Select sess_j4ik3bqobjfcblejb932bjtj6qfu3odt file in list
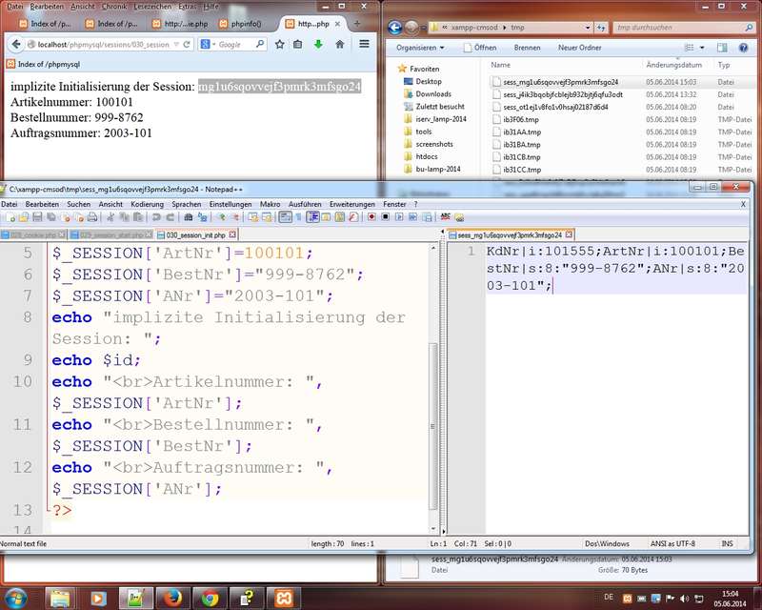 [563, 95]
